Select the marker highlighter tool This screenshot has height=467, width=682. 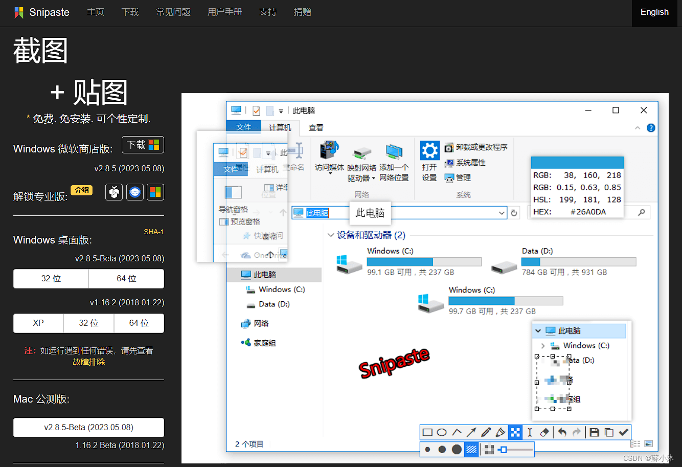pos(501,432)
